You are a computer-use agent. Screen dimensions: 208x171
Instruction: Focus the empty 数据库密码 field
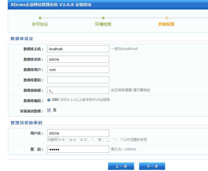(x=78, y=80)
